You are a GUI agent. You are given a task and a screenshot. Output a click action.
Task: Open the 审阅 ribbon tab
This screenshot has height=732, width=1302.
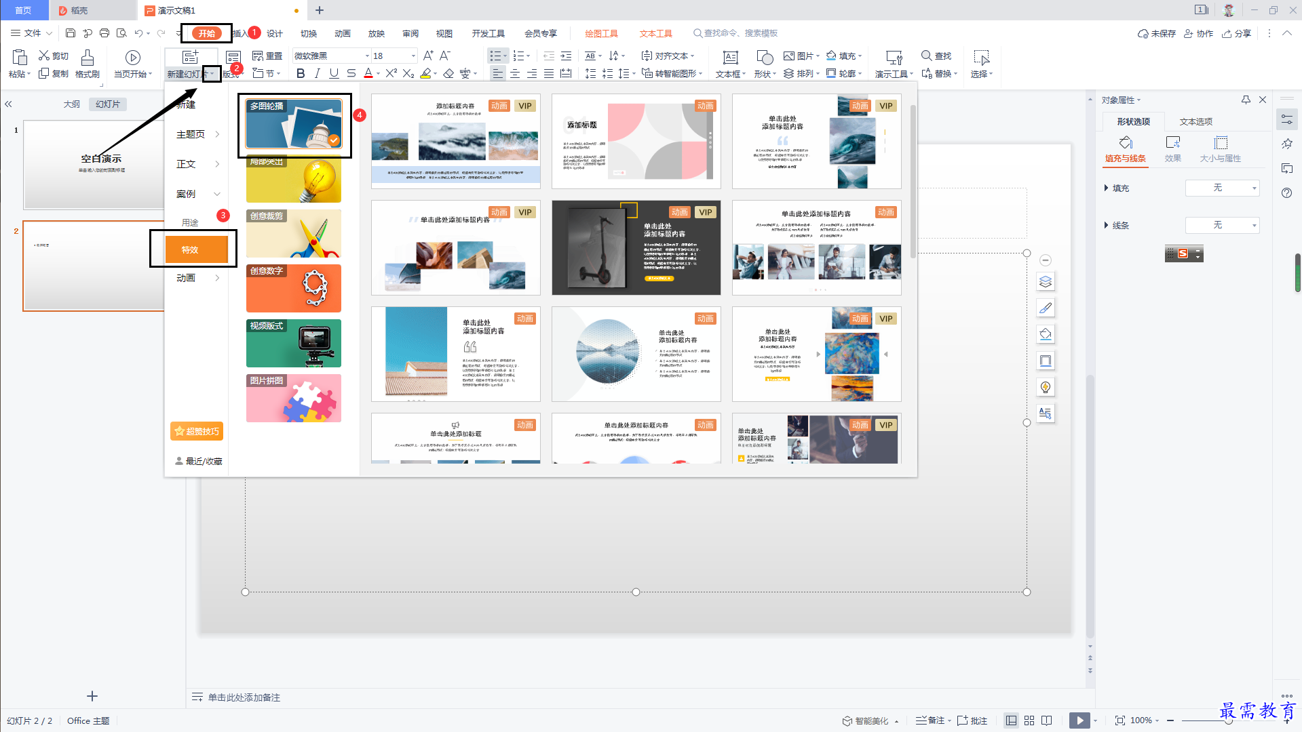pos(410,33)
